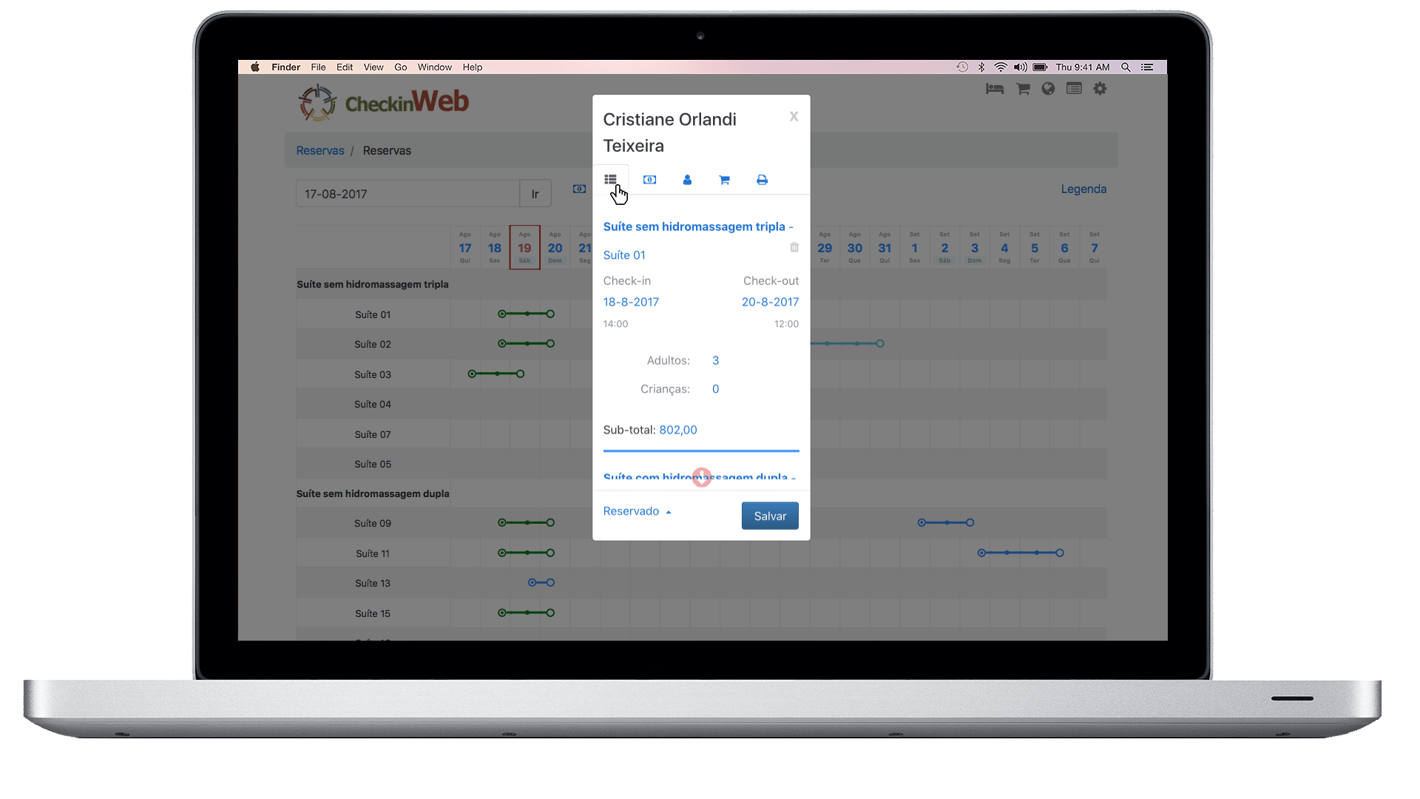The width and height of the screenshot is (1420, 799).
Task: Click Suíte 09 green reservation bar
Action: [526, 522]
